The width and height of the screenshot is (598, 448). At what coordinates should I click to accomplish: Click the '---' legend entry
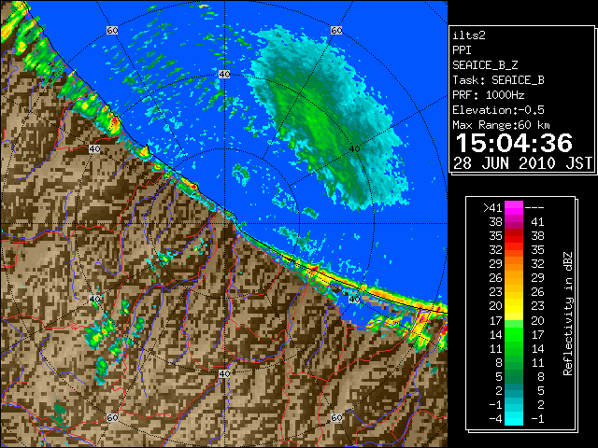click(x=534, y=208)
